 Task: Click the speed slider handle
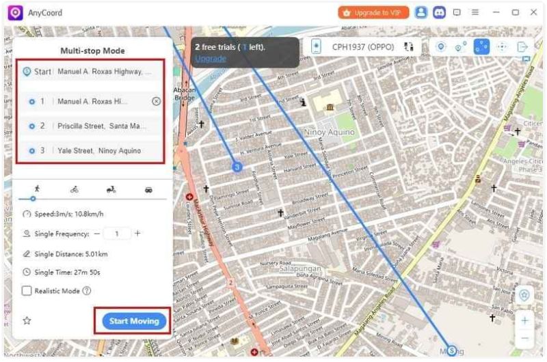pyautogui.click(x=33, y=199)
